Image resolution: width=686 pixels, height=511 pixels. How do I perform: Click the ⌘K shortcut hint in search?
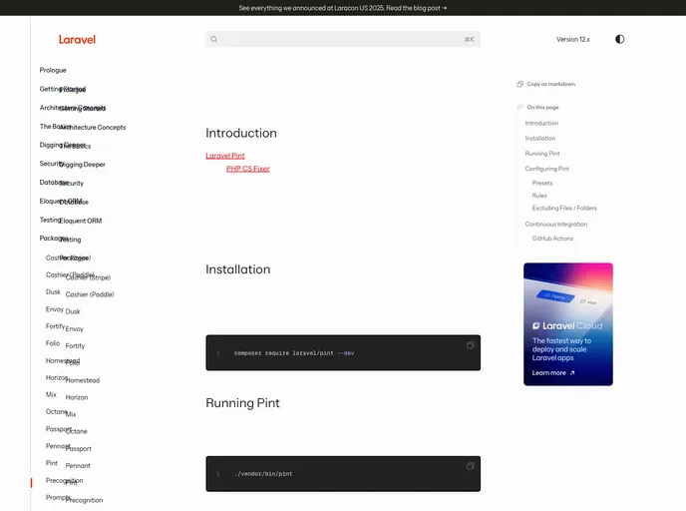click(x=469, y=39)
